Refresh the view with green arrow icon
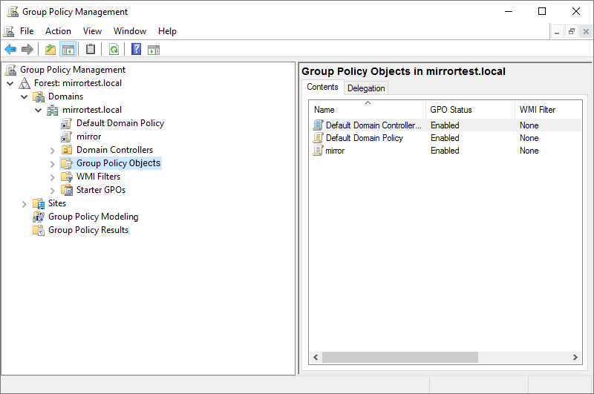 pyautogui.click(x=114, y=49)
